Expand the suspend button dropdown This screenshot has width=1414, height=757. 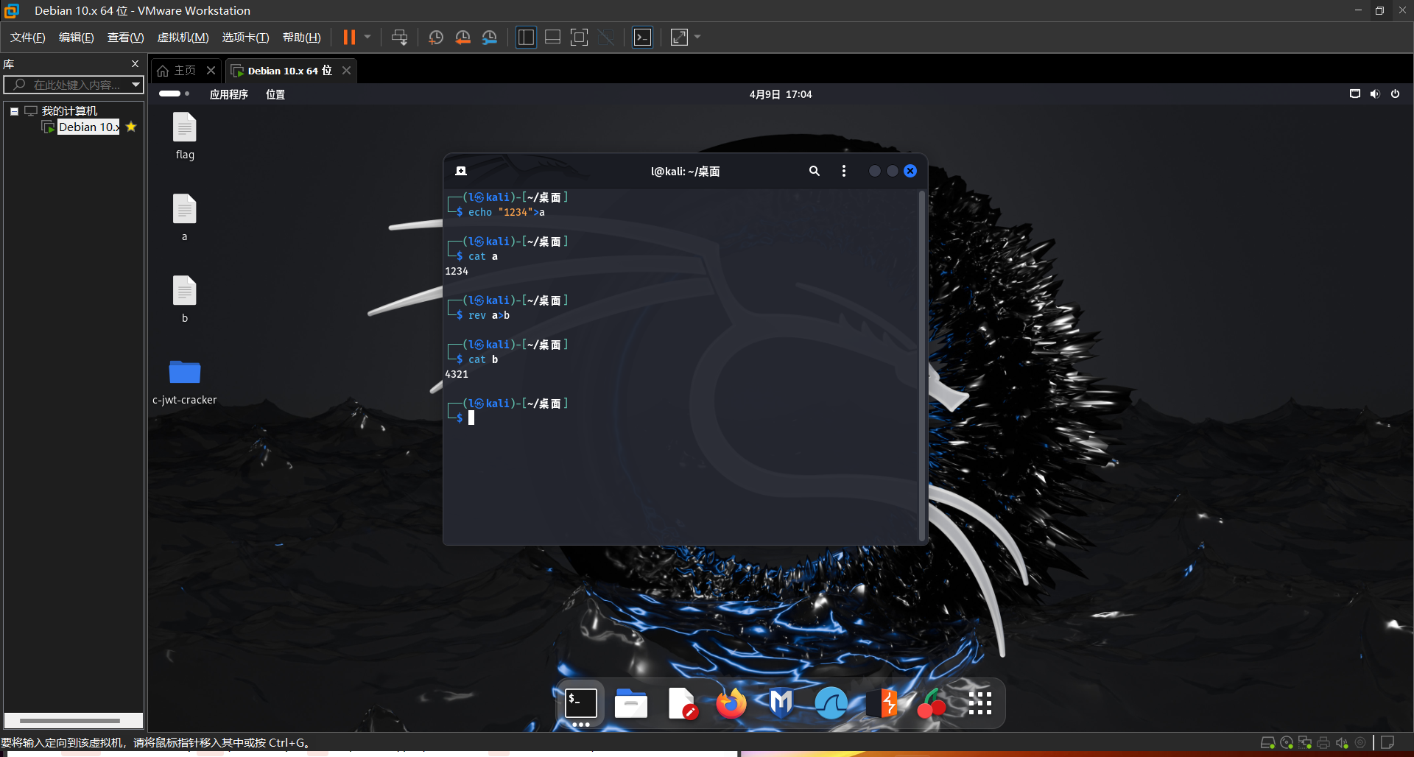point(366,37)
